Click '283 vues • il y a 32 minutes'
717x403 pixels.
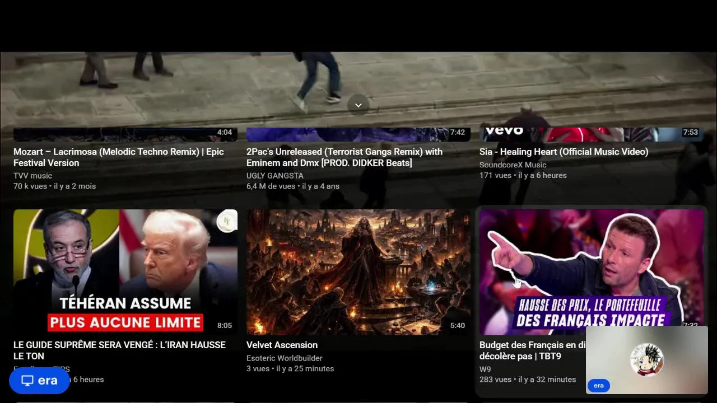[x=528, y=379]
